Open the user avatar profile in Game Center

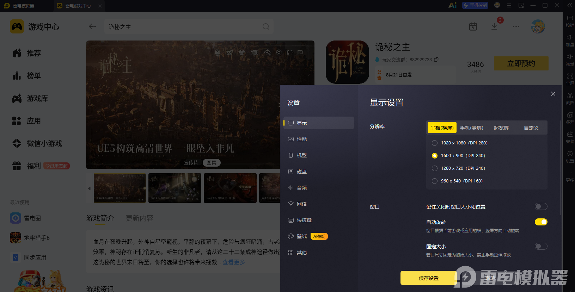tap(538, 26)
